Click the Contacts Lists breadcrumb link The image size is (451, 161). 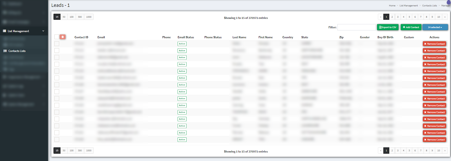[x=429, y=6]
